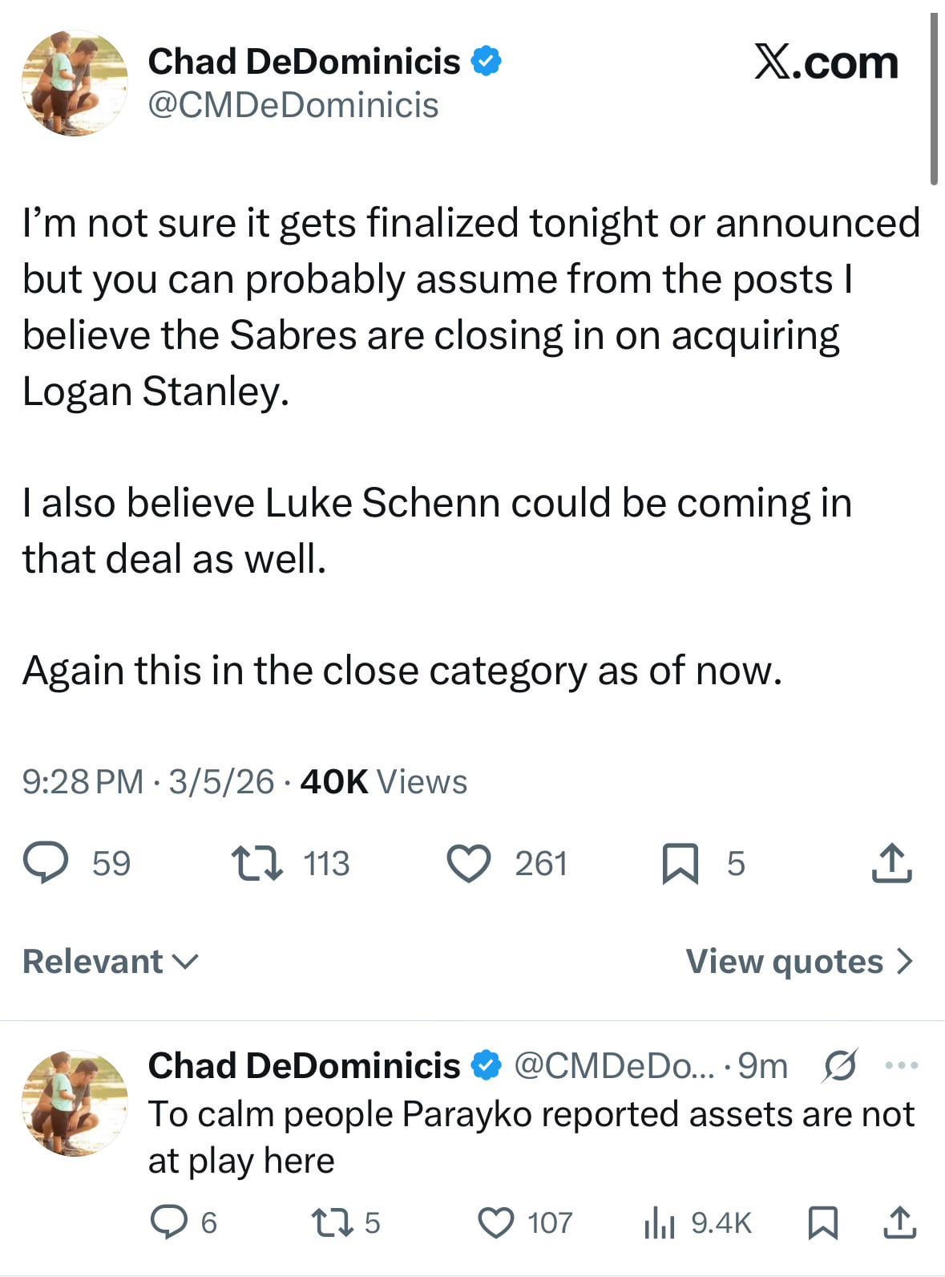The width and height of the screenshot is (945, 1277).
Task: Open View quotes
Action: tap(799, 961)
